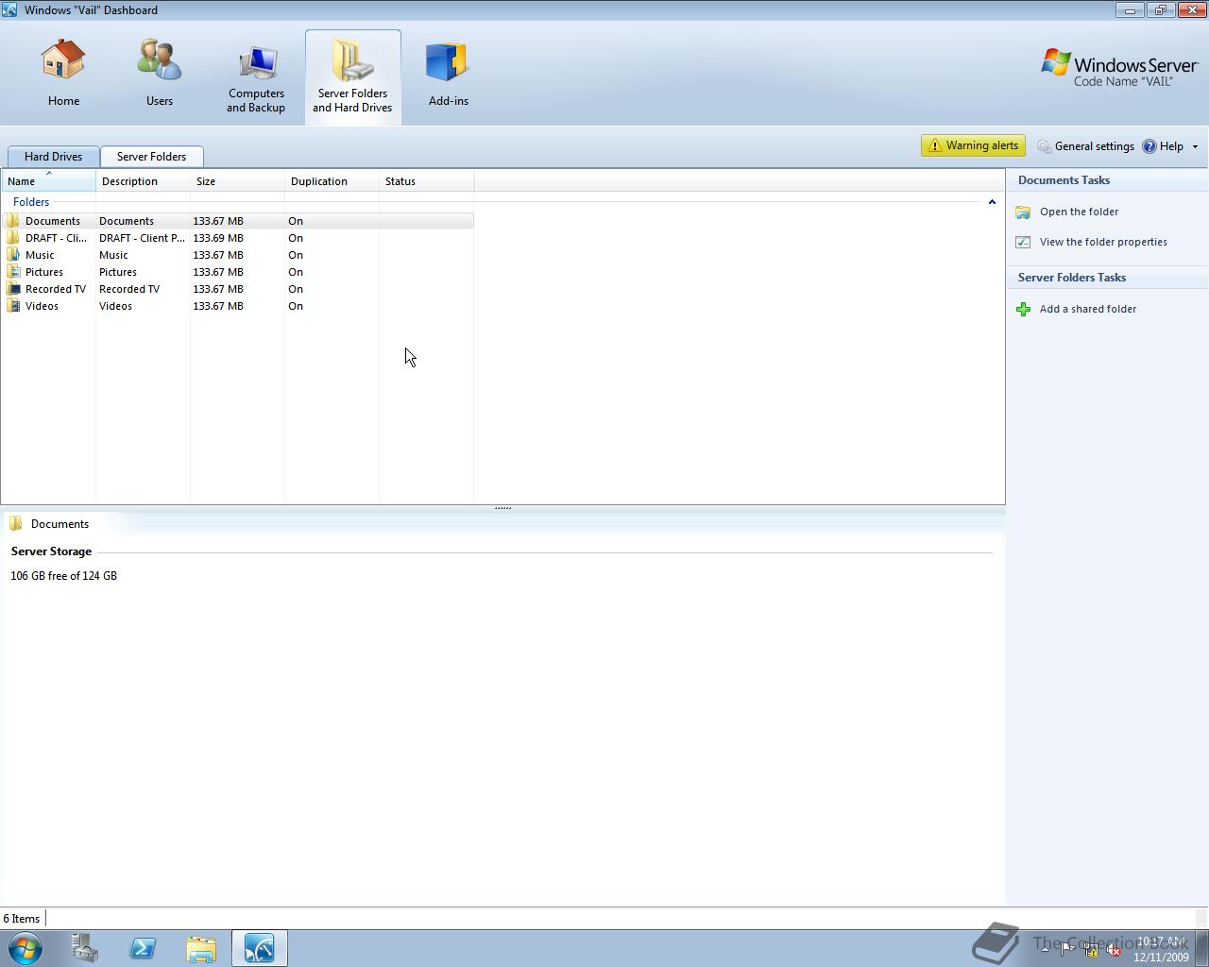Click Open the folder task

1079,212
